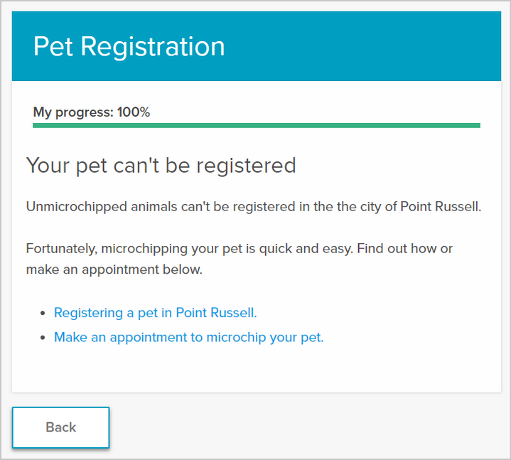Click the words Point Russell in the first paragraph

point(440,207)
